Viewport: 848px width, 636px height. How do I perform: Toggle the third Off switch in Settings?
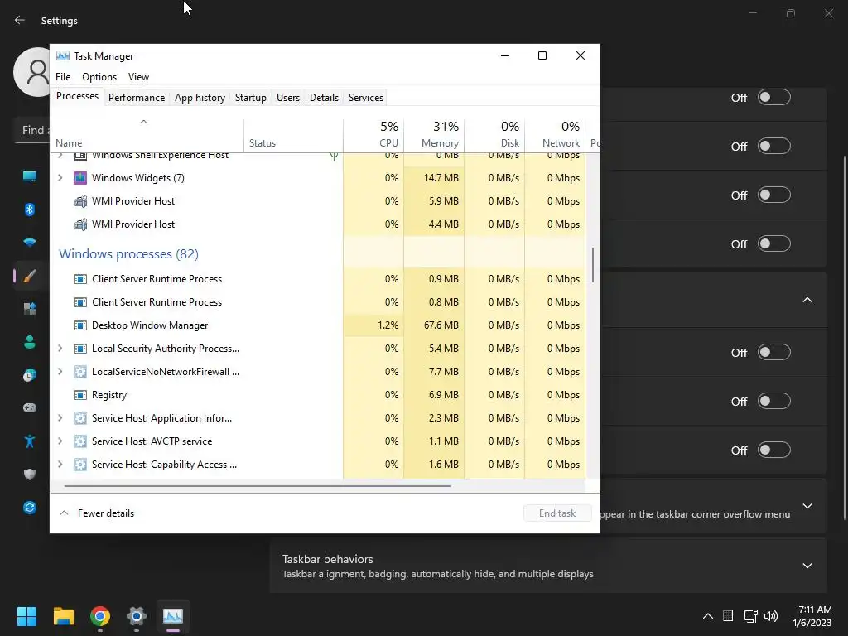point(774,195)
